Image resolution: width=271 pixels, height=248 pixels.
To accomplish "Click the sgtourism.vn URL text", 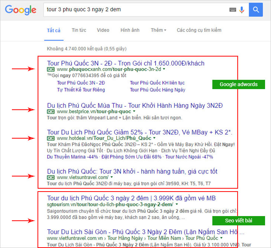I will tap(110, 205).
